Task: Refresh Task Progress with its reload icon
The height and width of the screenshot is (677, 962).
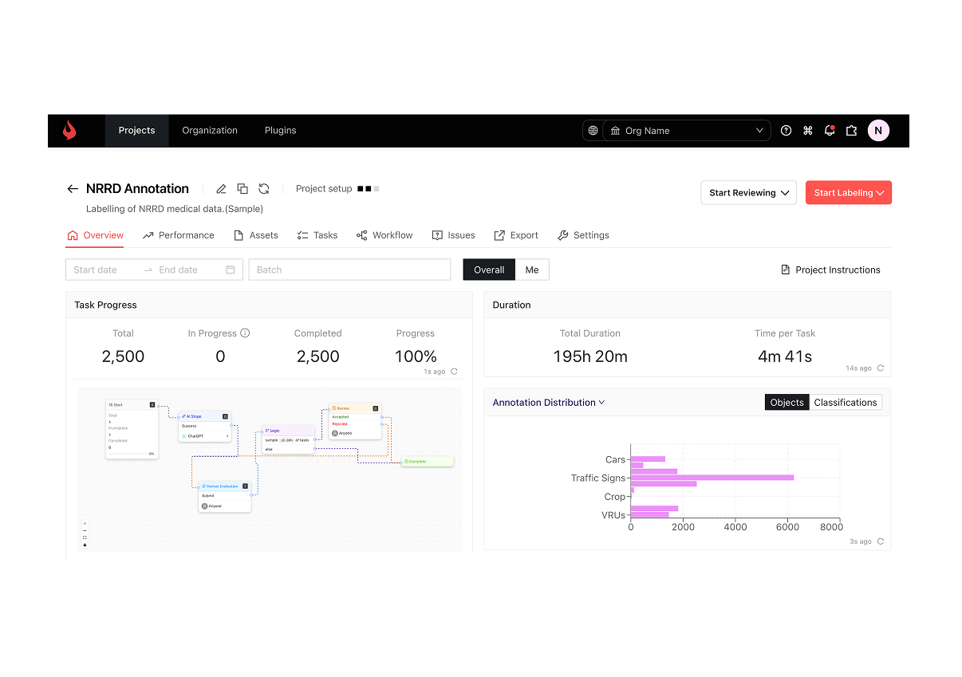Action: (x=453, y=371)
